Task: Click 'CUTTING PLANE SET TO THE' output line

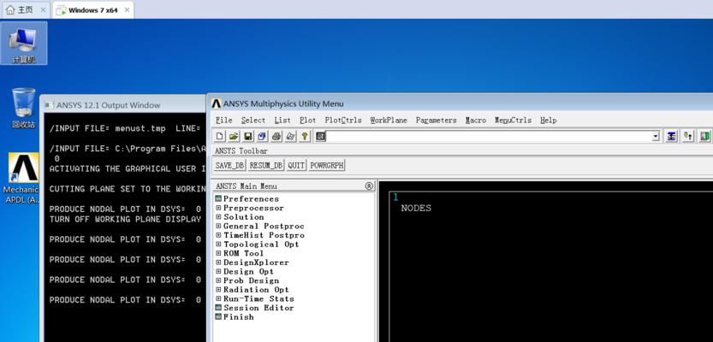Action: pos(128,189)
